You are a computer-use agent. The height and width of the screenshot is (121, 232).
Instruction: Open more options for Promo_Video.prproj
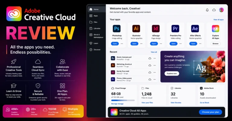155,79
